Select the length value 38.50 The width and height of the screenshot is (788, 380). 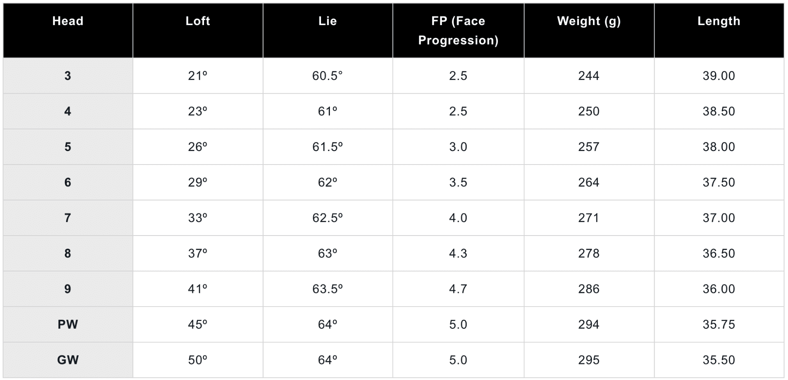pyautogui.click(x=719, y=111)
